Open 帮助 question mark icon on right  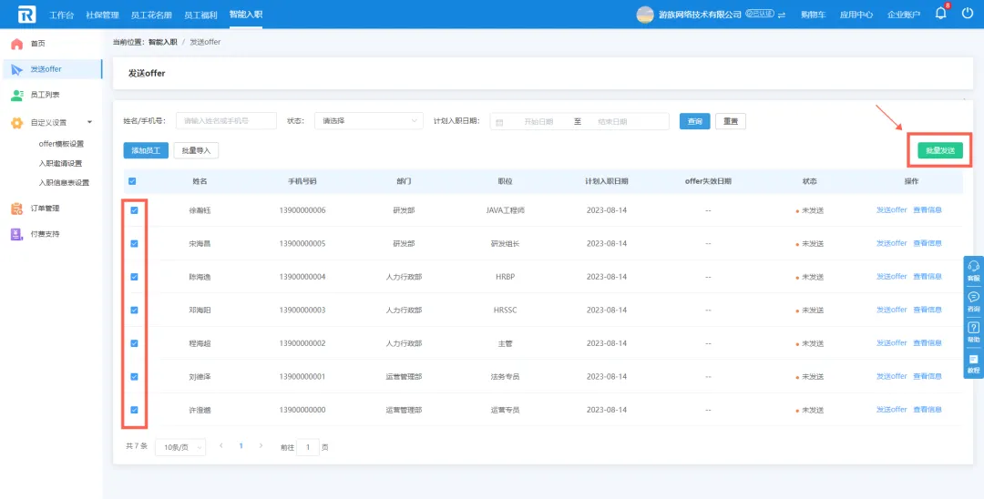973,328
